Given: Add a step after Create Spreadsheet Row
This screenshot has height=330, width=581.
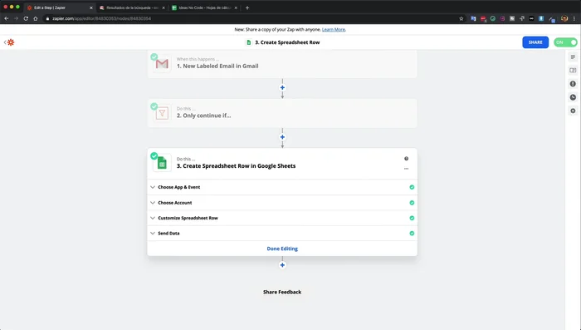Looking at the screenshot, I should [282, 265].
